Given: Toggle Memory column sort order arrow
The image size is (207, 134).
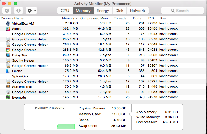Looking at the screenshot, I should [x=76, y=18].
